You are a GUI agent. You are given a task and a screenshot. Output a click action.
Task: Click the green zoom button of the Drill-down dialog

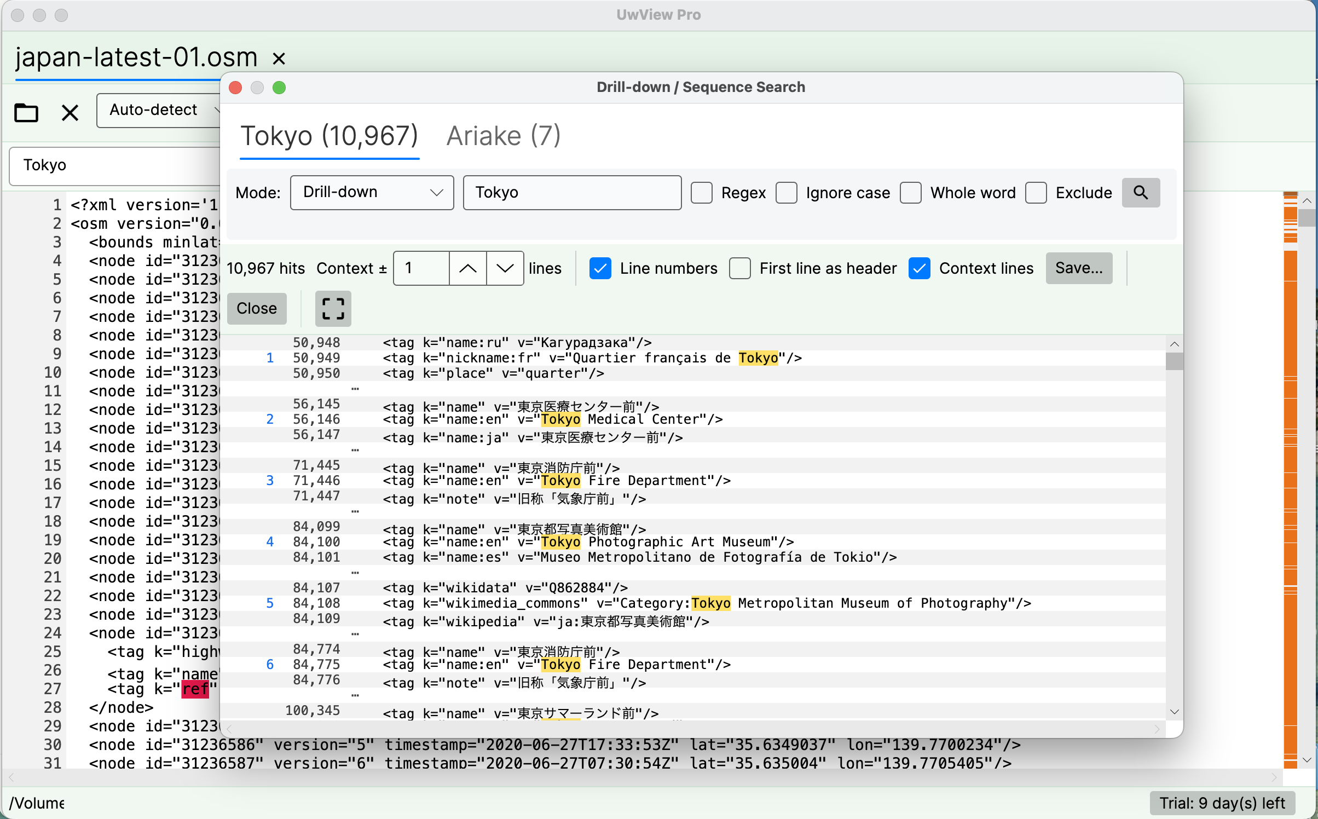[x=279, y=88]
